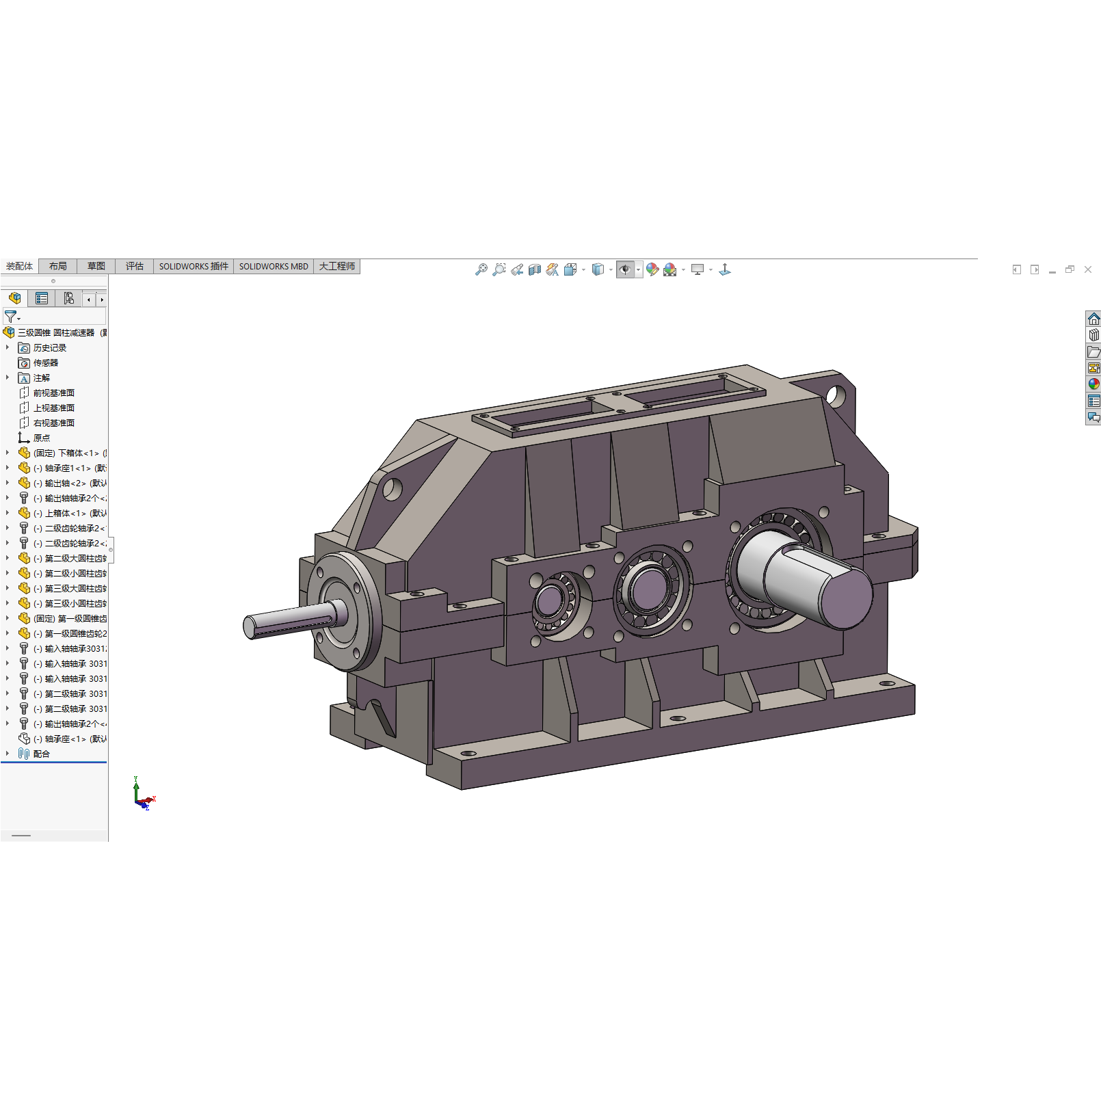This screenshot has height=1101, width=1101.
Task: Open the View Settings dropdown arrow
Action: tap(711, 269)
